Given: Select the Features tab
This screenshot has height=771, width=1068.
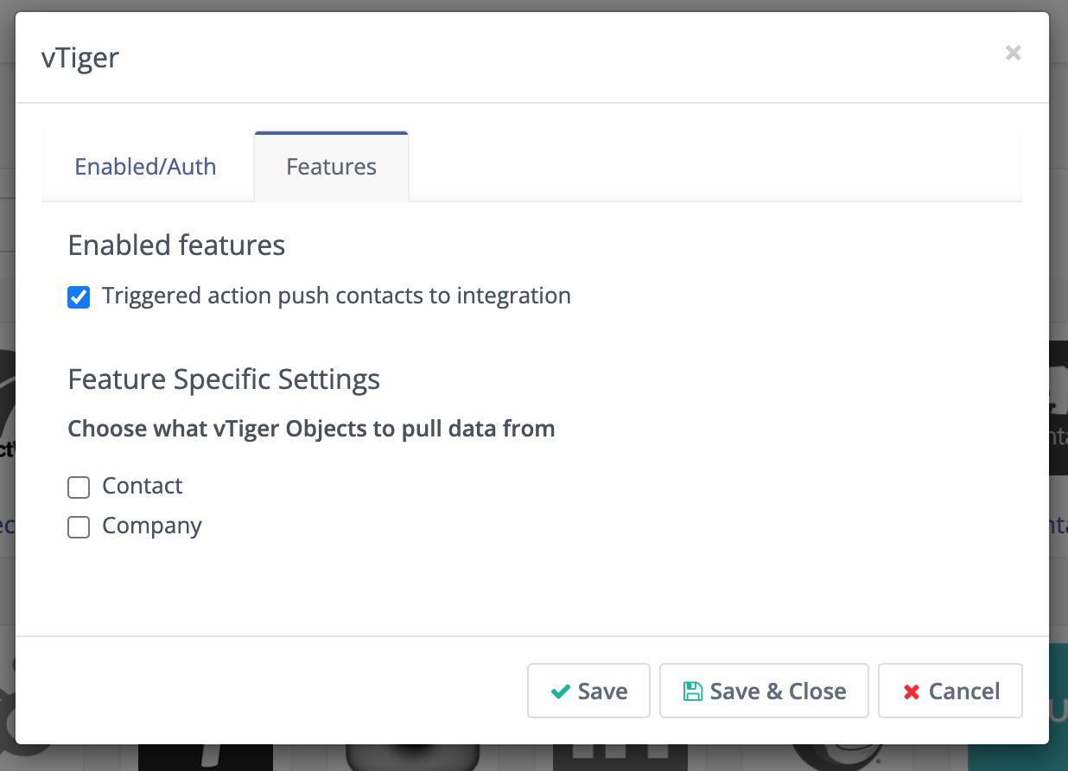Looking at the screenshot, I should pyautogui.click(x=331, y=166).
